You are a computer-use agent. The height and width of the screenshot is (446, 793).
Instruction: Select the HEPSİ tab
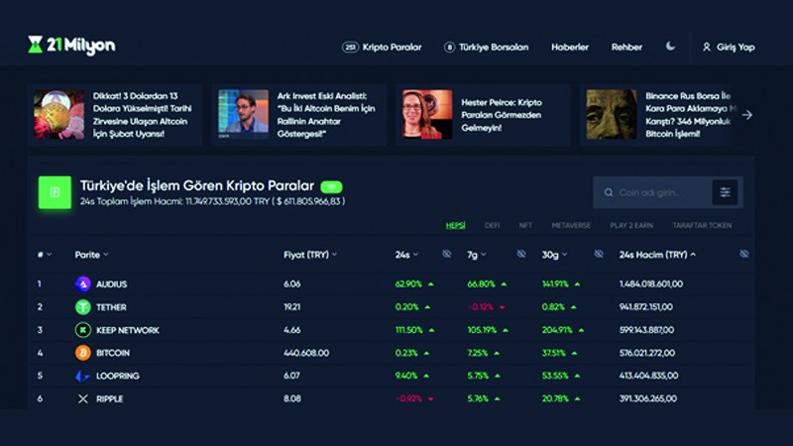click(456, 226)
